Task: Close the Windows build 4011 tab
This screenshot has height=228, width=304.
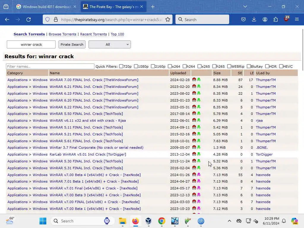Action: (x=75, y=7)
